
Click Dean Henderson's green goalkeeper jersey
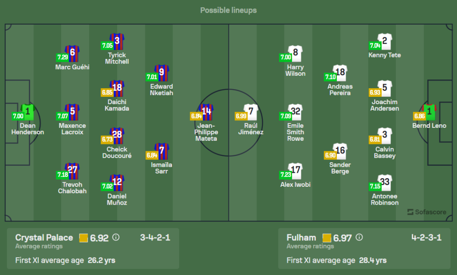click(x=28, y=111)
